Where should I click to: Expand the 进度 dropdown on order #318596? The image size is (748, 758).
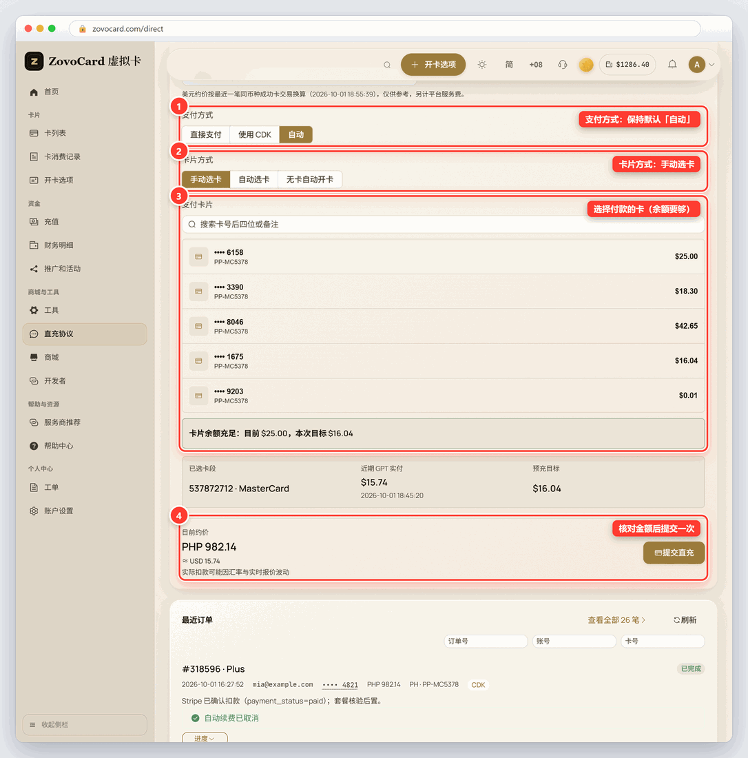coord(205,738)
